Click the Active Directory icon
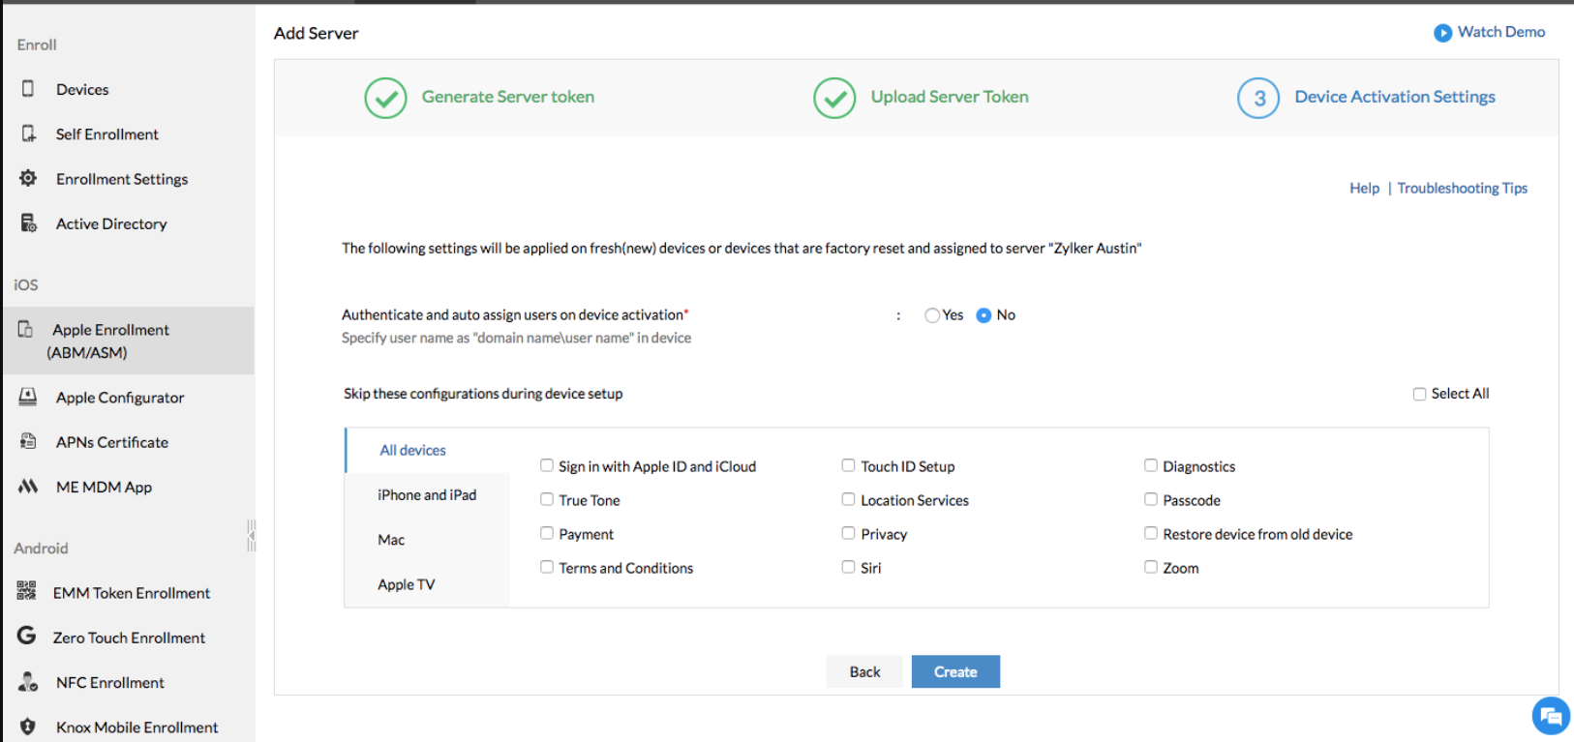 (28, 223)
